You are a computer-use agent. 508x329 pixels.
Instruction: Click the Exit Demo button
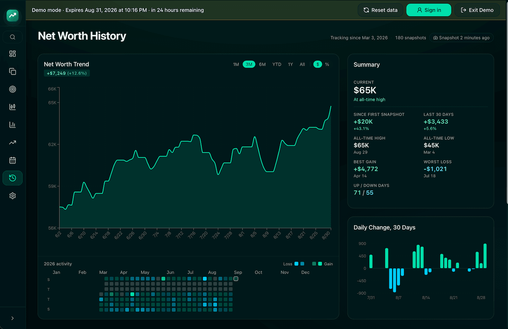(x=477, y=10)
